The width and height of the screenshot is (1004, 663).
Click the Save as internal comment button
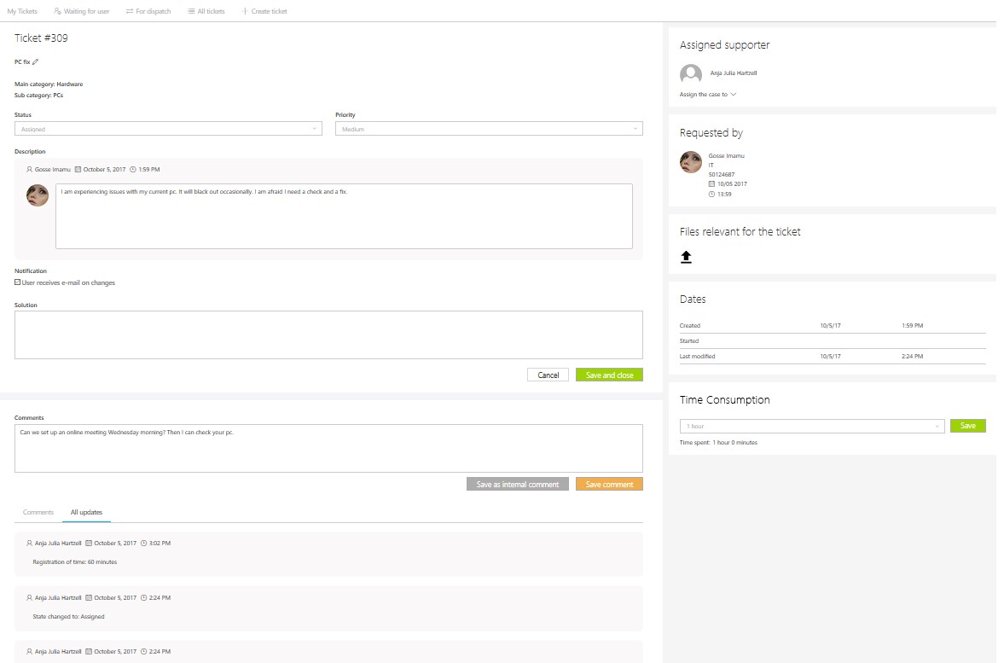518,484
